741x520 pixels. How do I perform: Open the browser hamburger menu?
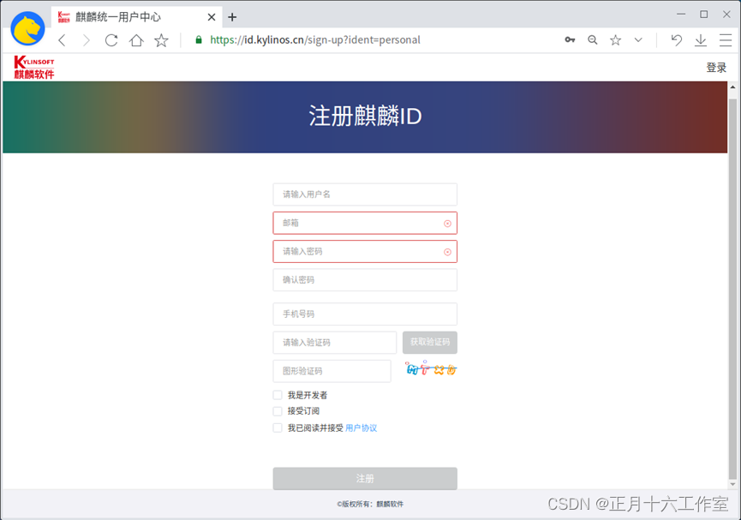[726, 40]
